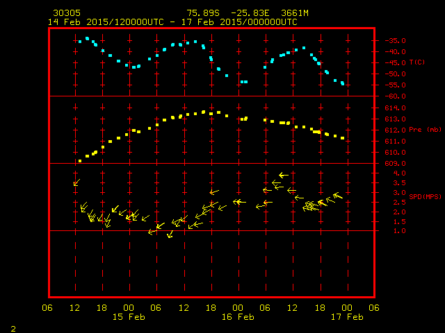Click the T(C) axis label

point(417,62)
